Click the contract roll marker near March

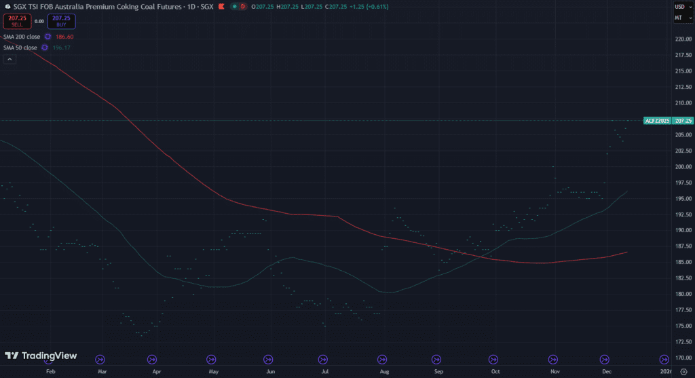pos(100,359)
